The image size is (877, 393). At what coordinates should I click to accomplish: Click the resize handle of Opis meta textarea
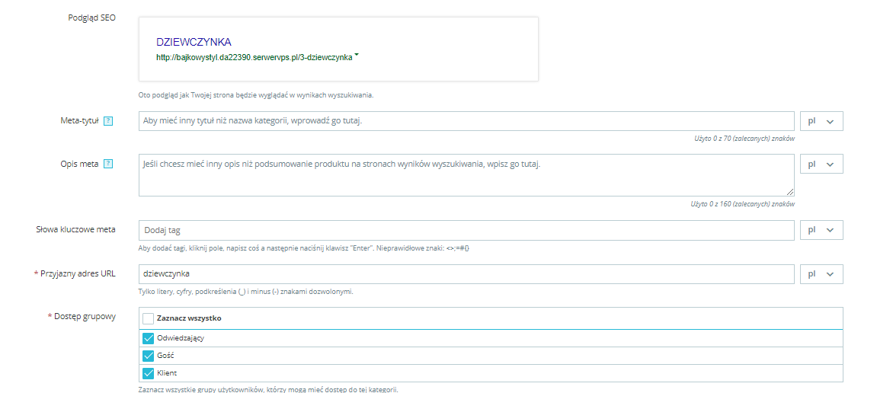(x=789, y=192)
